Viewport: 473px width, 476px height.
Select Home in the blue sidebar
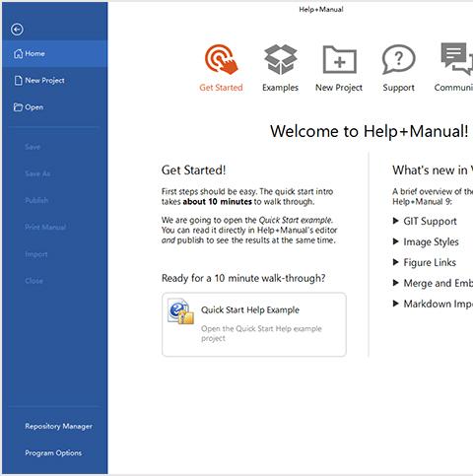coord(54,53)
